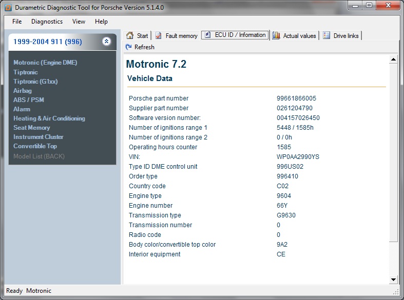This screenshot has height=300, width=404.
Task: Click the VIN value WP0AA2990YS
Action: [298, 157]
